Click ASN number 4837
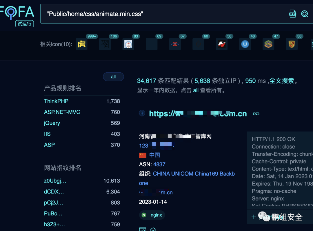Viewport: 313px width, 231px height. [x=159, y=164]
